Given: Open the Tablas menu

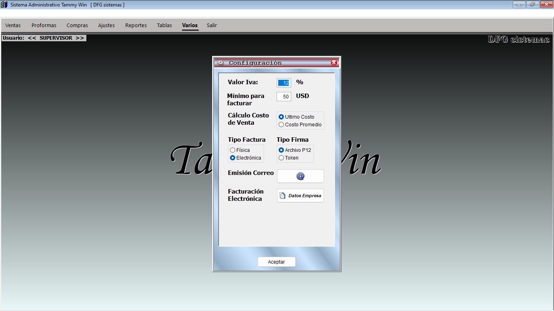Looking at the screenshot, I should (164, 25).
